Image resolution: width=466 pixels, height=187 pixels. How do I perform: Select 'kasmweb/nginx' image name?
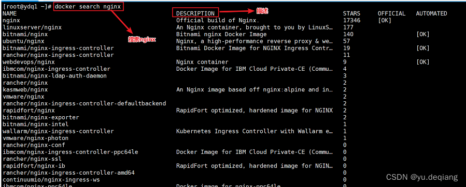25,90
